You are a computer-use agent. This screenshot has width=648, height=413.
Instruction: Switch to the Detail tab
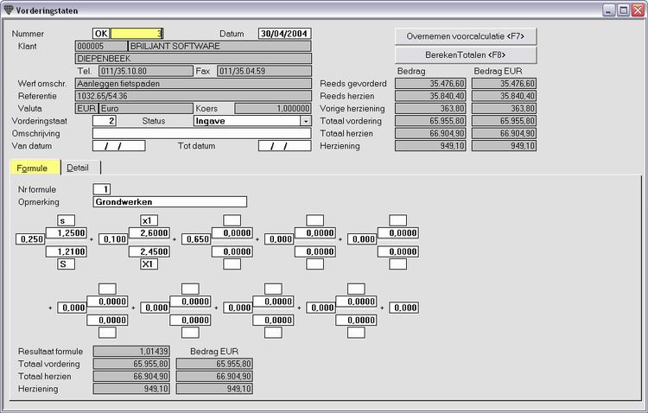[x=78, y=168]
